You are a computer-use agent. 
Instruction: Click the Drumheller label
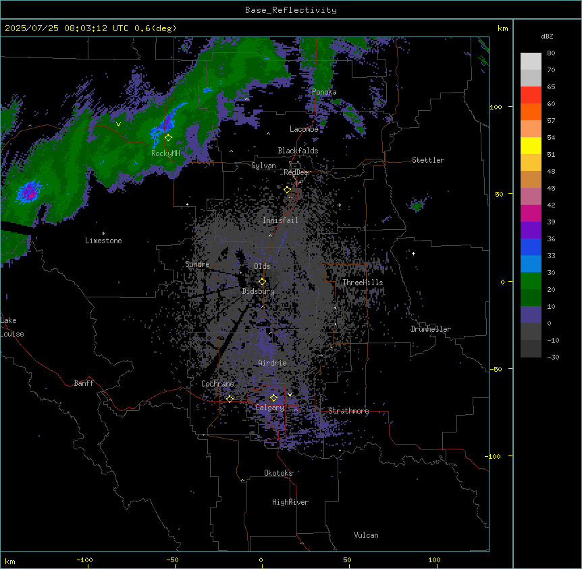tap(431, 329)
